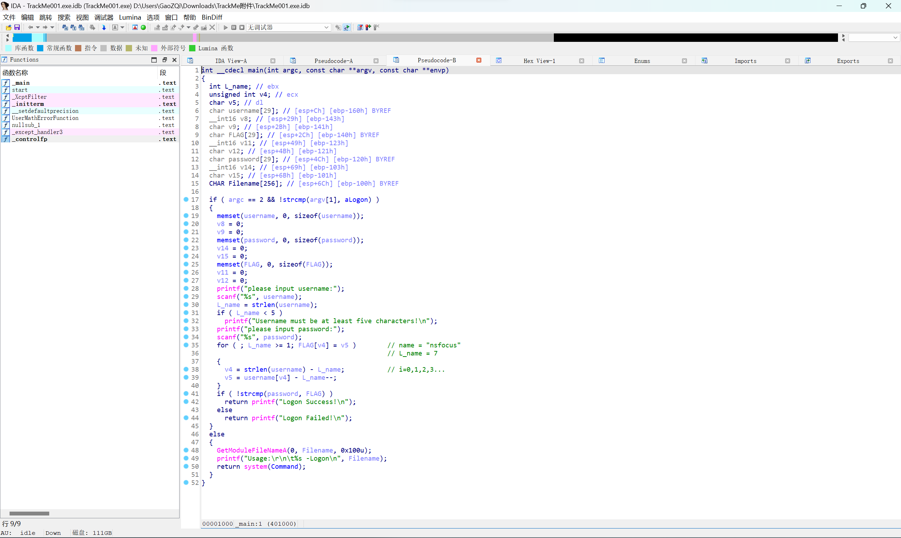The width and height of the screenshot is (901, 538).
Task: Select the UserMathErrorFunction entry in Functions
Action: 45,118
